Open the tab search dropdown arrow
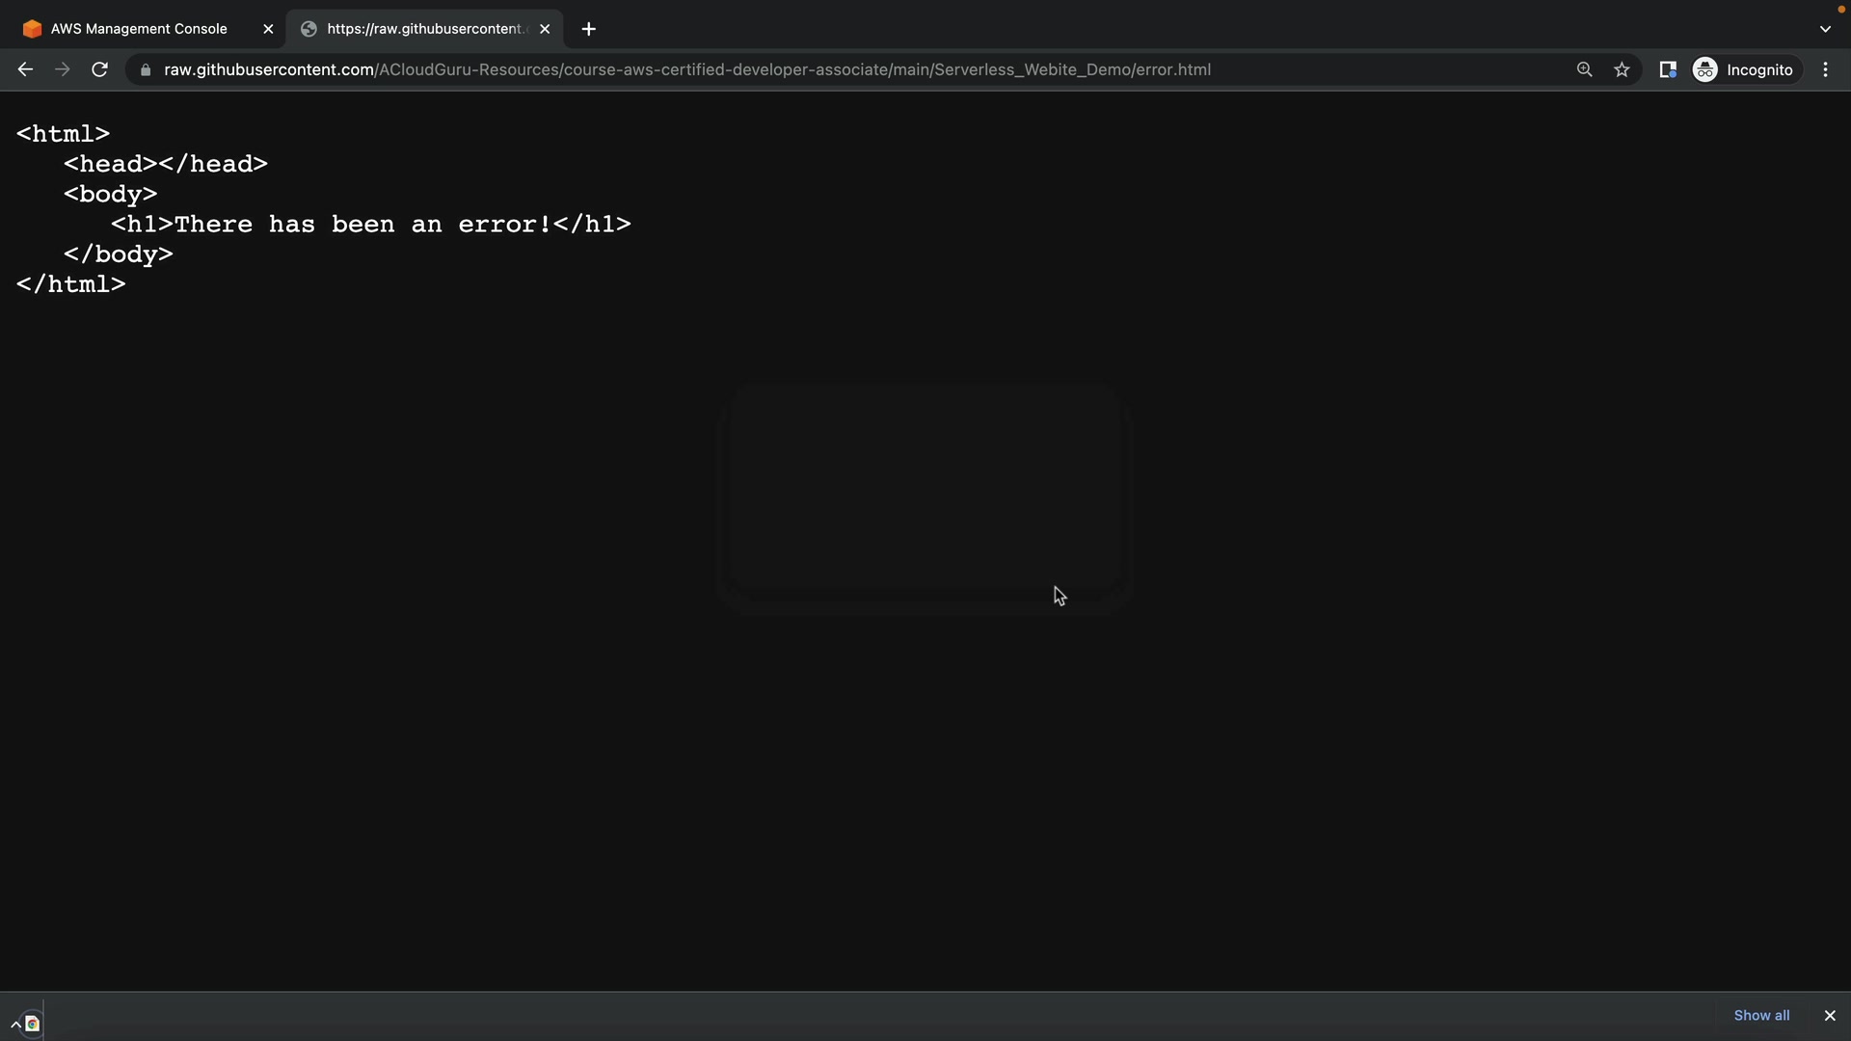The height and width of the screenshot is (1041, 1851). click(x=1824, y=29)
